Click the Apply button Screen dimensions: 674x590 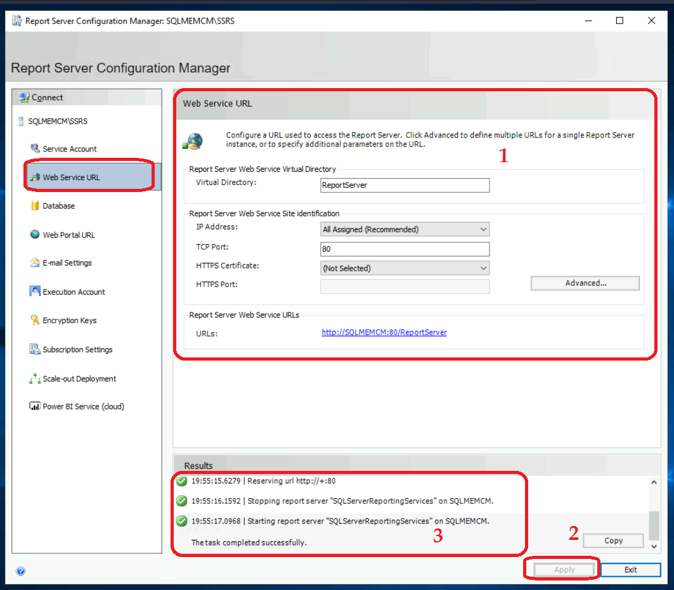pyautogui.click(x=564, y=570)
